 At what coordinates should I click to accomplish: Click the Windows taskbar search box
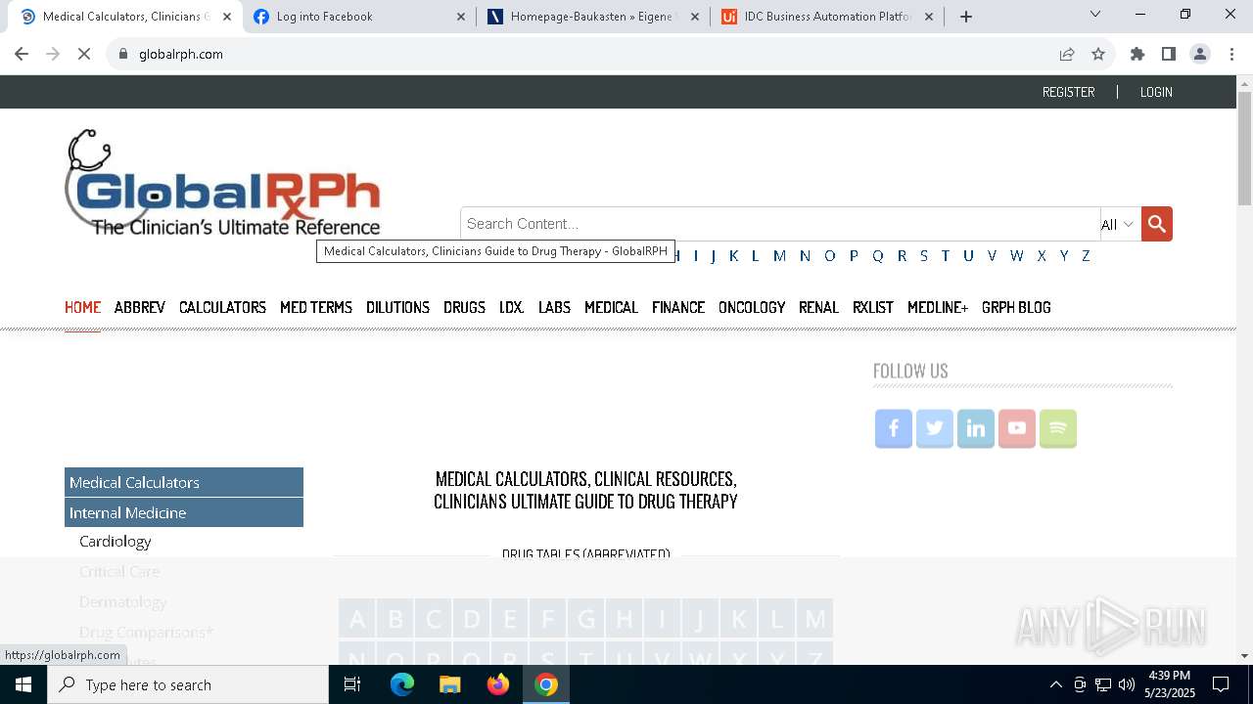point(188,684)
